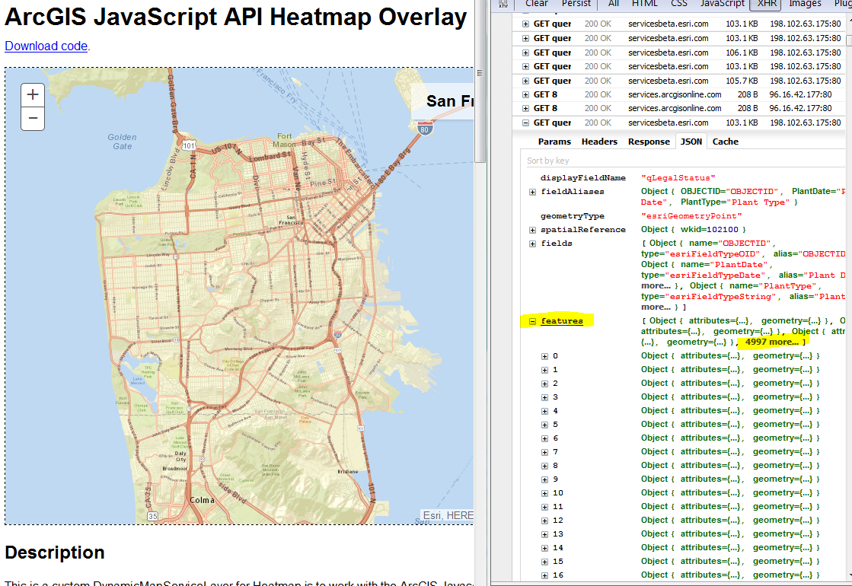Expand features item 14
This screenshot has width=852, height=586.
point(544,548)
